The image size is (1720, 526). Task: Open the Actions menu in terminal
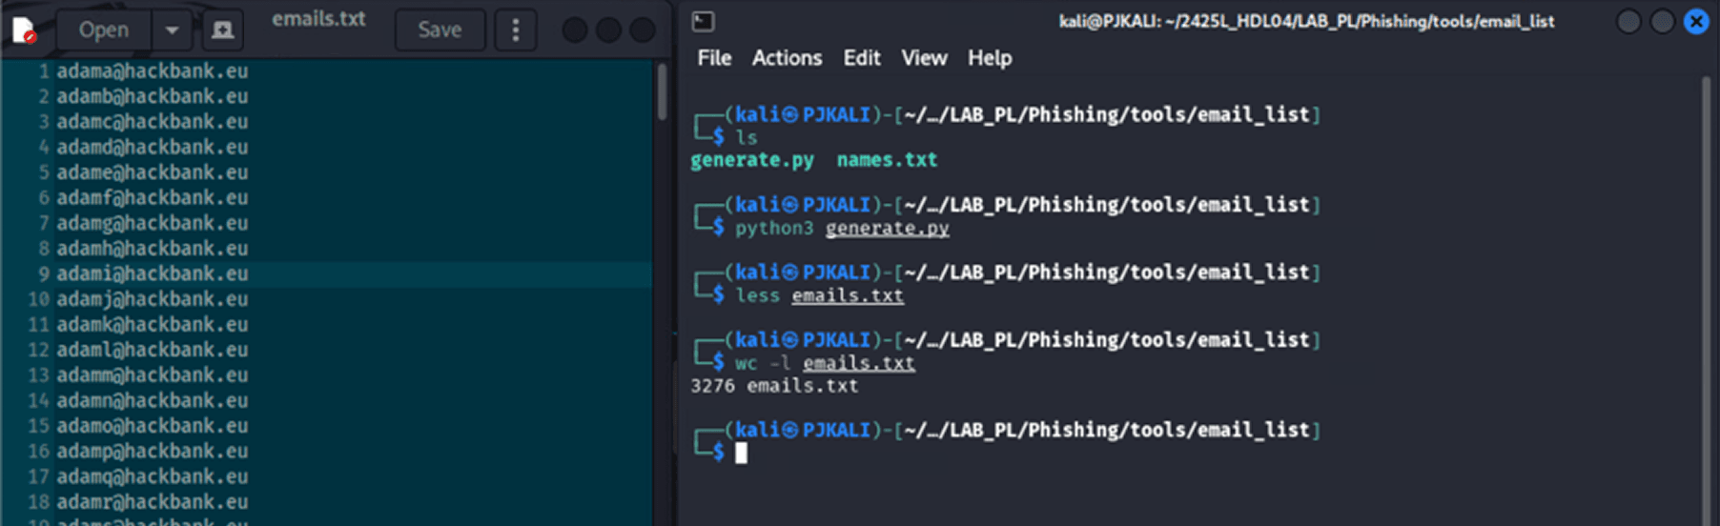787,58
